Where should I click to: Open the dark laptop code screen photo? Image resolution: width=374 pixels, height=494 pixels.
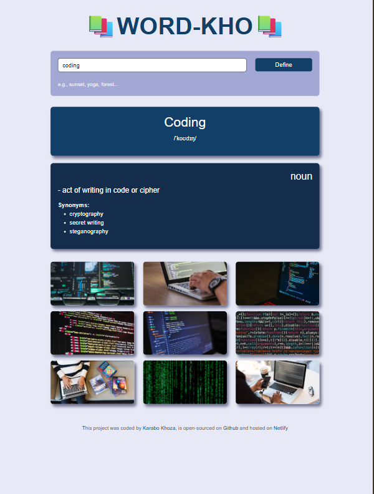277,284
